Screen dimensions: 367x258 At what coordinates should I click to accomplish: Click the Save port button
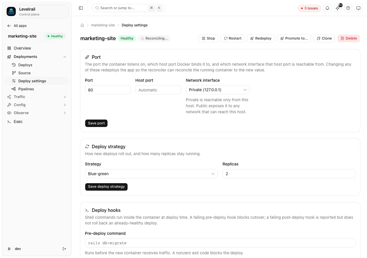pyautogui.click(x=96, y=123)
